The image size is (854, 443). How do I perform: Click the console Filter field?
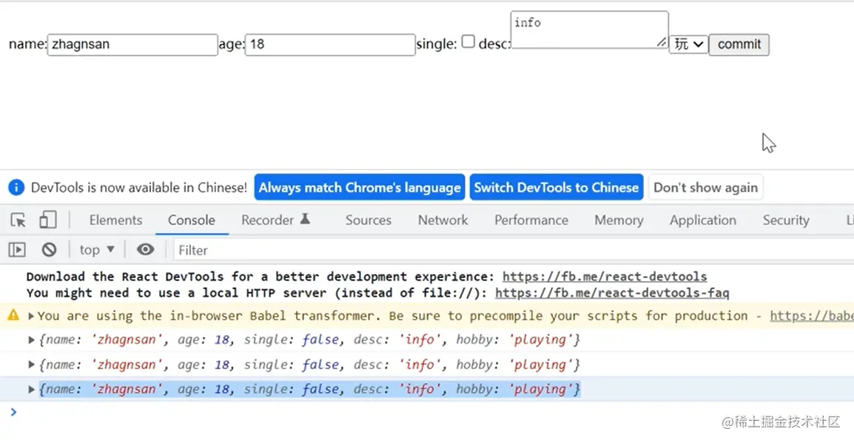[514, 250]
